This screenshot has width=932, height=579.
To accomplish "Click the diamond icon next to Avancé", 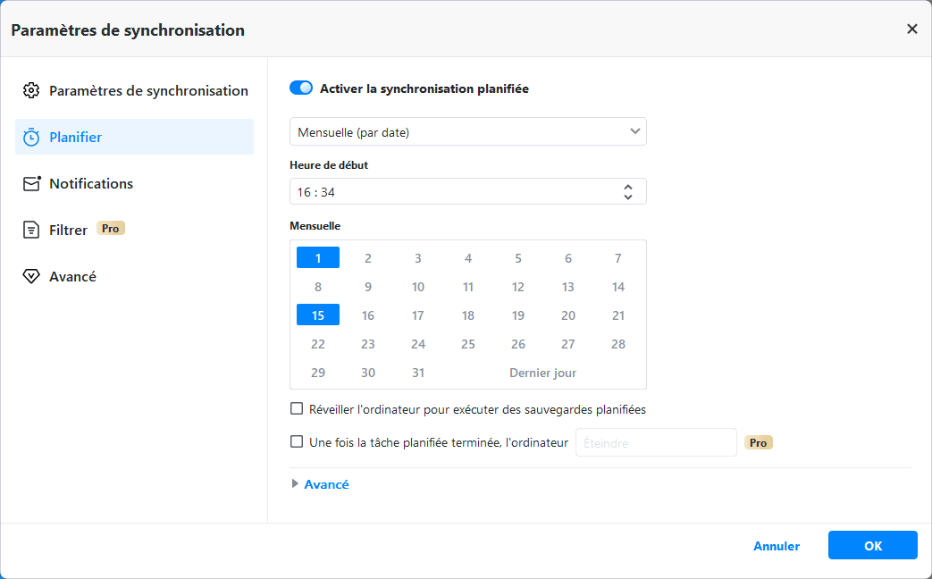I will point(31,276).
